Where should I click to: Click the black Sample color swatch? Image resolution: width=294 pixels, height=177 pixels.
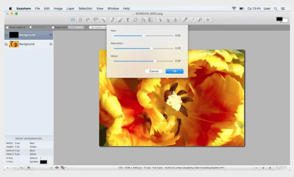click(x=43, y=162)
